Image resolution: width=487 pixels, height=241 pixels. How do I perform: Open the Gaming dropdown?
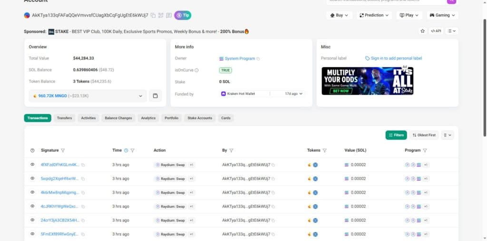point(443,15)
